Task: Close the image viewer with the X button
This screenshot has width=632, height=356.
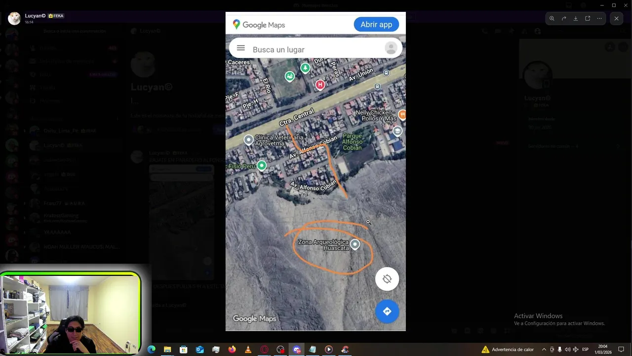Action: 616,18
